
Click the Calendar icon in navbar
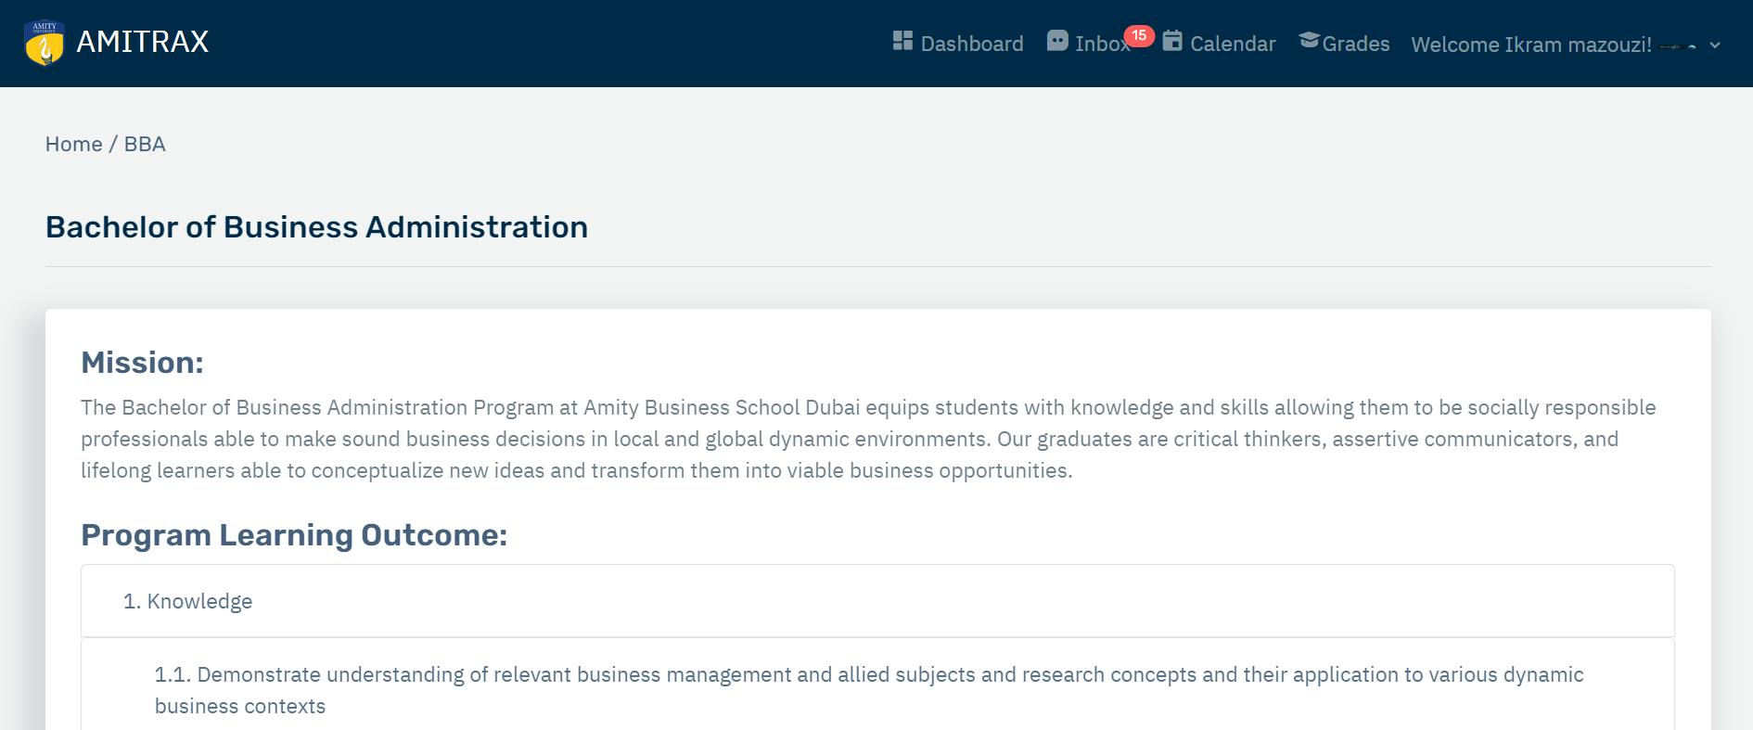(1172, 41)
